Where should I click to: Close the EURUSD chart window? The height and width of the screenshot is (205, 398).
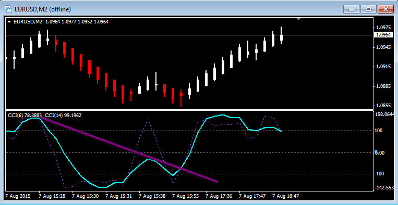pos(385,9)
